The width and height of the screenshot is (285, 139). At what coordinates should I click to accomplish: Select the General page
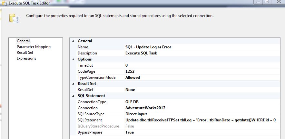click(23, 41)
